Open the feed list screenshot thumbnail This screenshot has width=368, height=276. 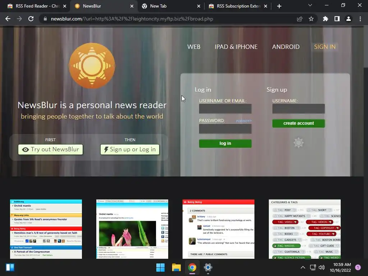(46, 229)
